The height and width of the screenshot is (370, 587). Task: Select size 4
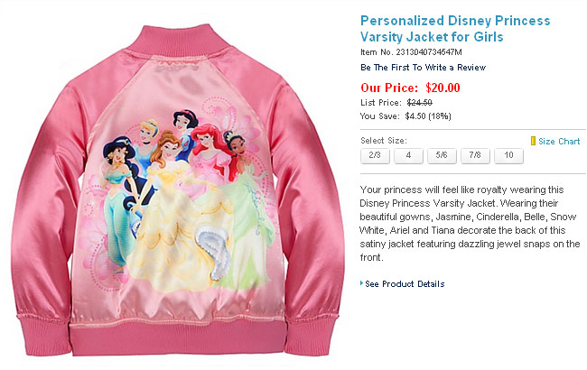pyautogui.click(x=408, y=155)
